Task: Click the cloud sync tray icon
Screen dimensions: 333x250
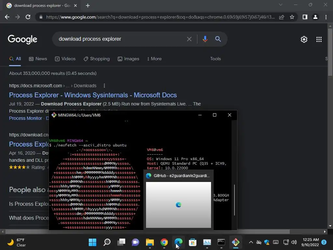Action: coord(259,242)
